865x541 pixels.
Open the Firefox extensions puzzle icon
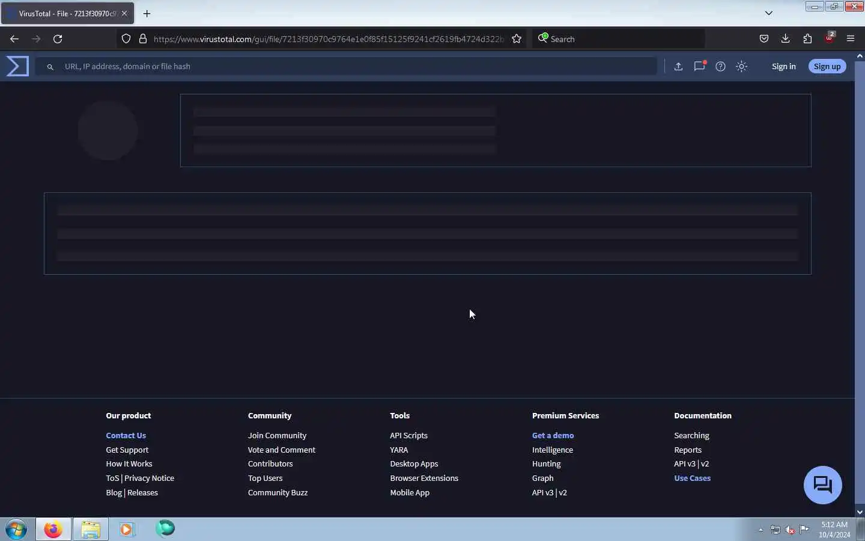[807, 39]
